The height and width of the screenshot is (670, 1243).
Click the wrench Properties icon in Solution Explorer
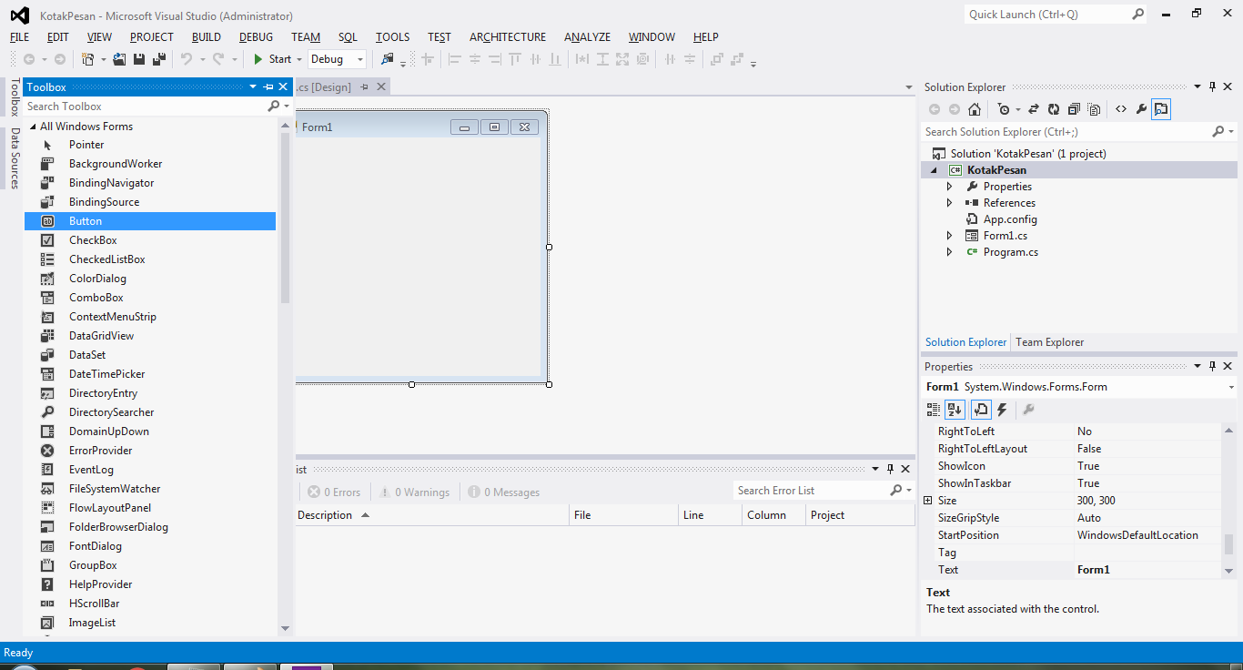point(1141,109)
